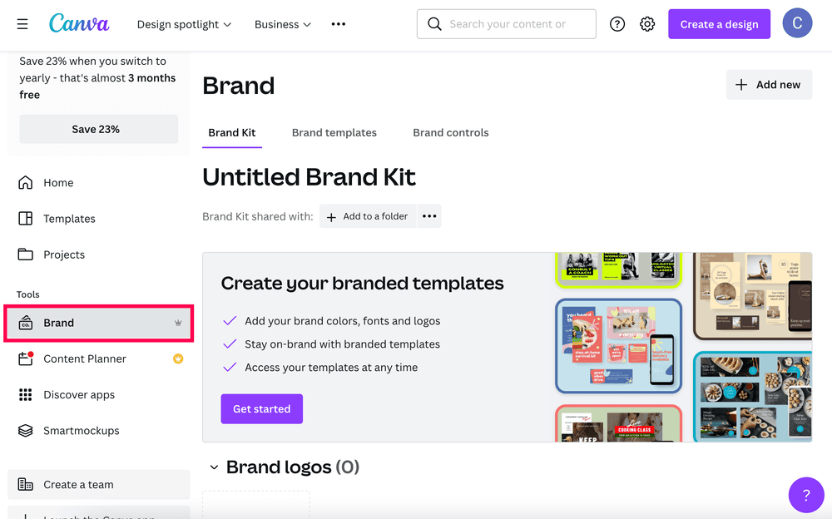Open settings gear icon
The height and width of the screenshot is (519, 832).
click(x=647, y=24)
